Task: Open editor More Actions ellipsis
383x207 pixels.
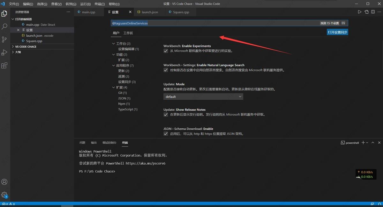Action: pos(379,12)
